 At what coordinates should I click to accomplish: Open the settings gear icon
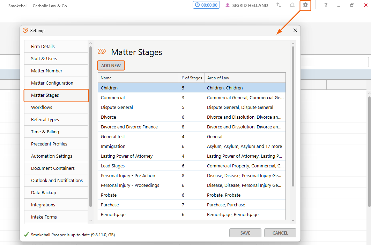click(x=305, y=5)
